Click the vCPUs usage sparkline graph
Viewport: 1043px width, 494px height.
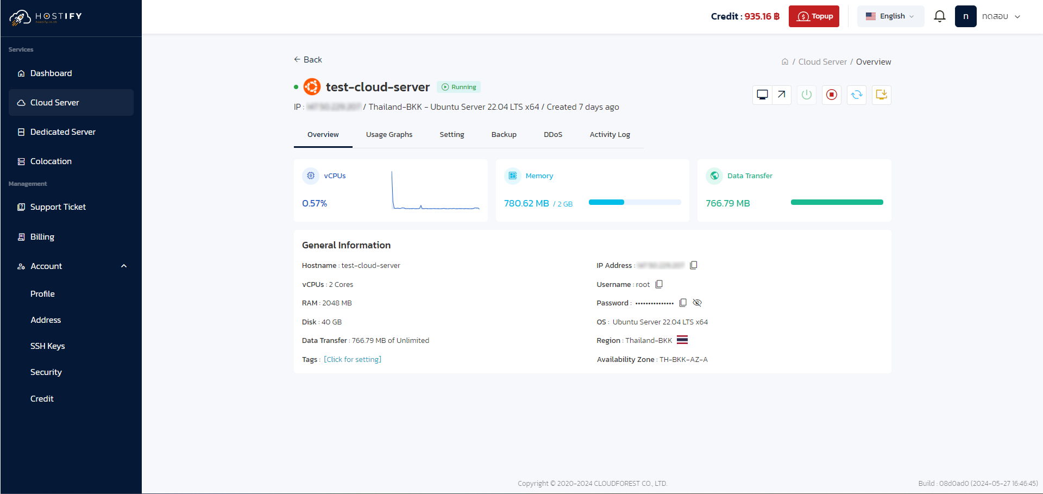436,190
